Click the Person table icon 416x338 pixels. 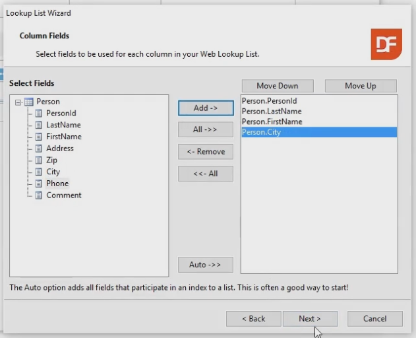[28, 102]
